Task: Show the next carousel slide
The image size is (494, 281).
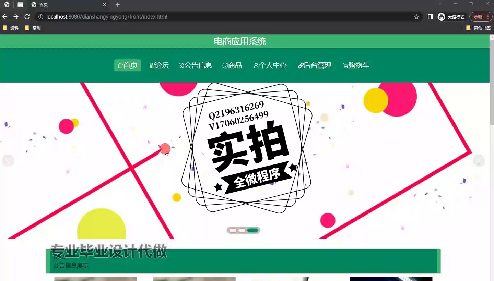Action: (479, 161)
